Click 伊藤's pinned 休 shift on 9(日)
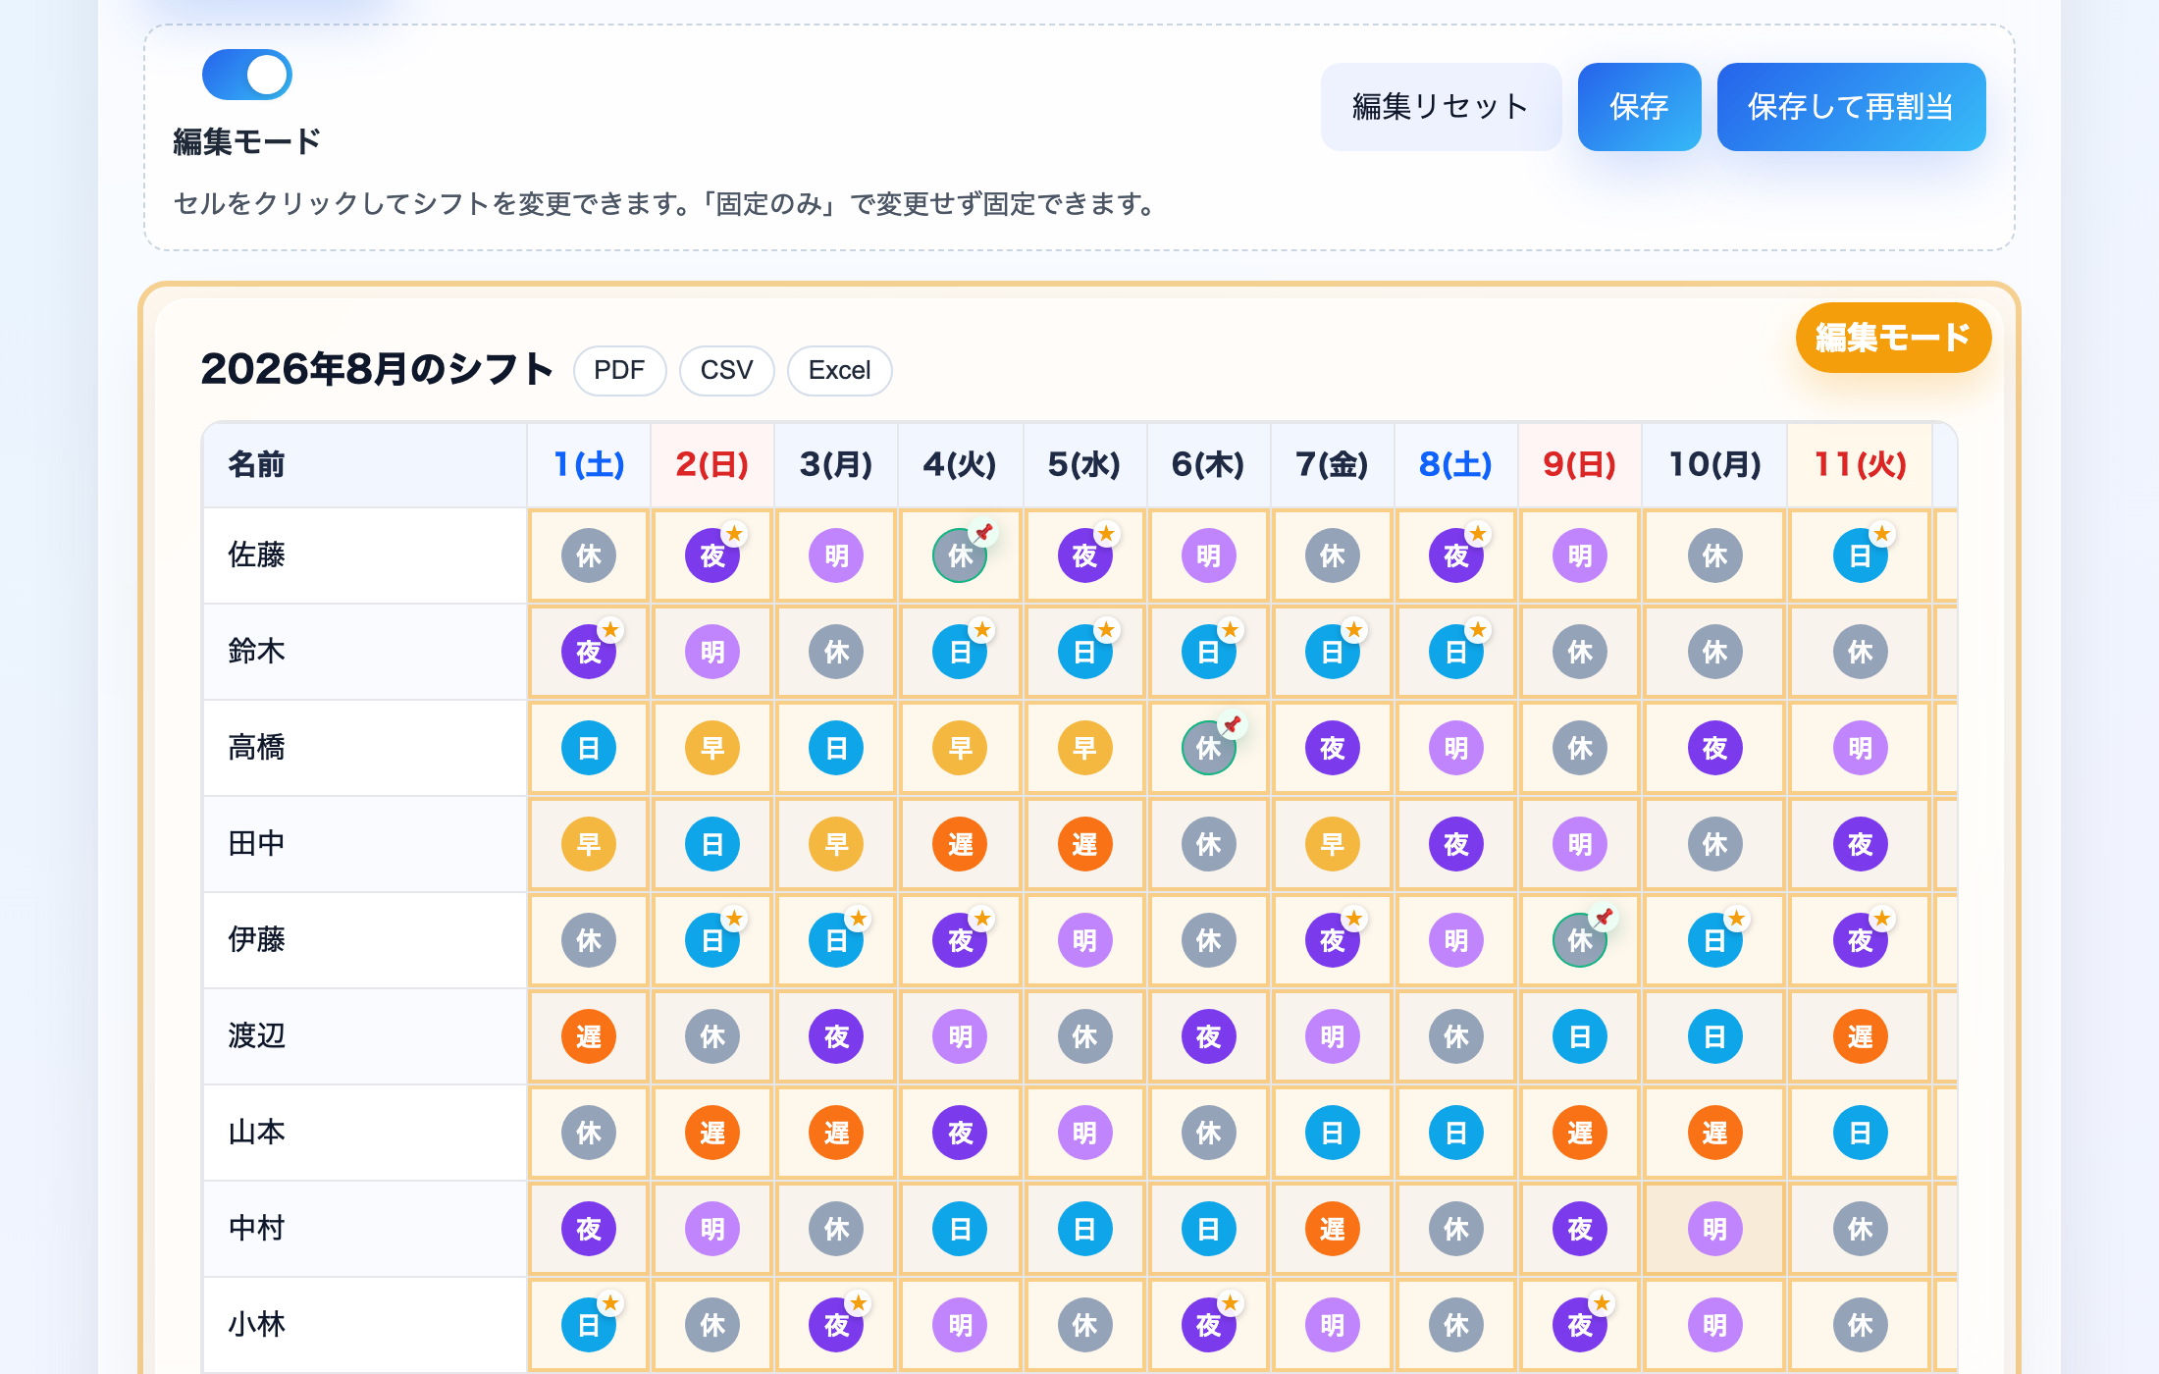This screenshot has width=2159, height=1374. [1580, 940]
